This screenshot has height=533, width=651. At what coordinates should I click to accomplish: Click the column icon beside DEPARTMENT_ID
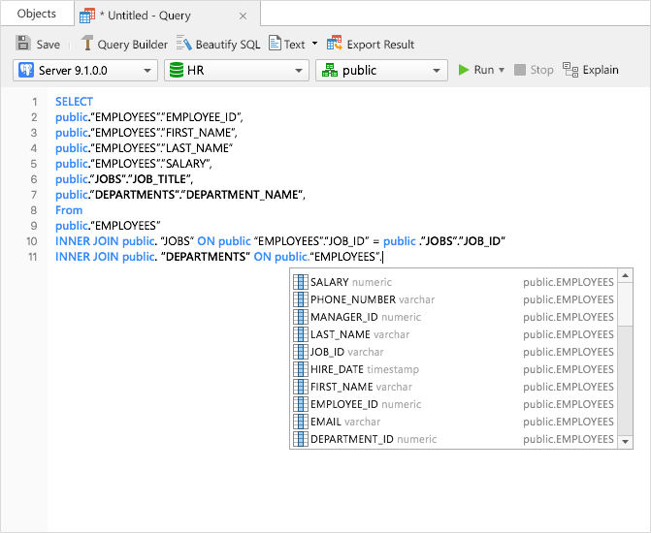click(301, 439)
